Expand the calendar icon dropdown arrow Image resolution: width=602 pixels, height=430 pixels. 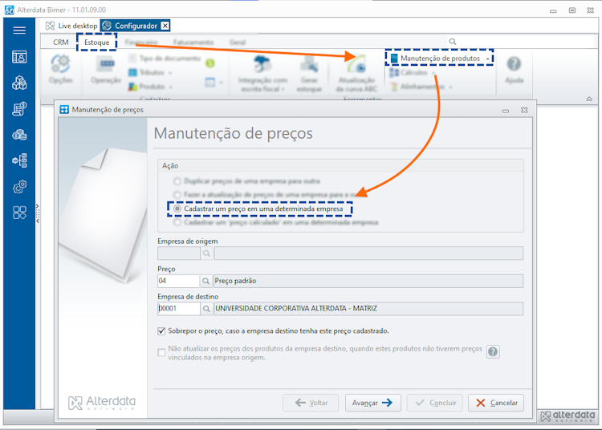221,82
